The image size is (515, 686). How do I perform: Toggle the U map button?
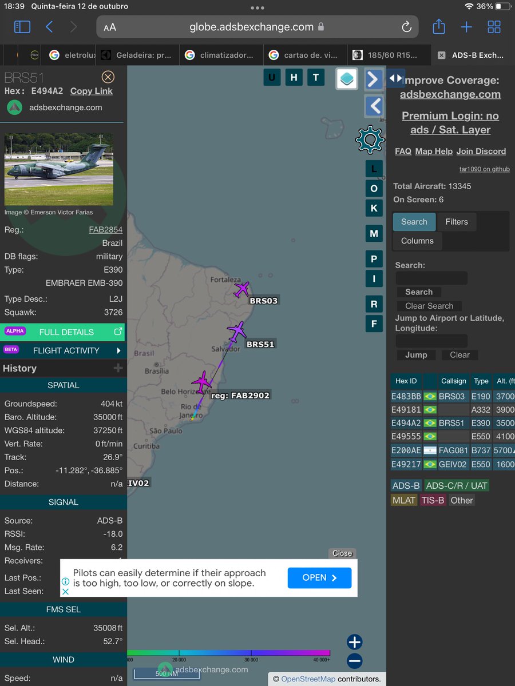pyautogui.click(x=272, y=77)
